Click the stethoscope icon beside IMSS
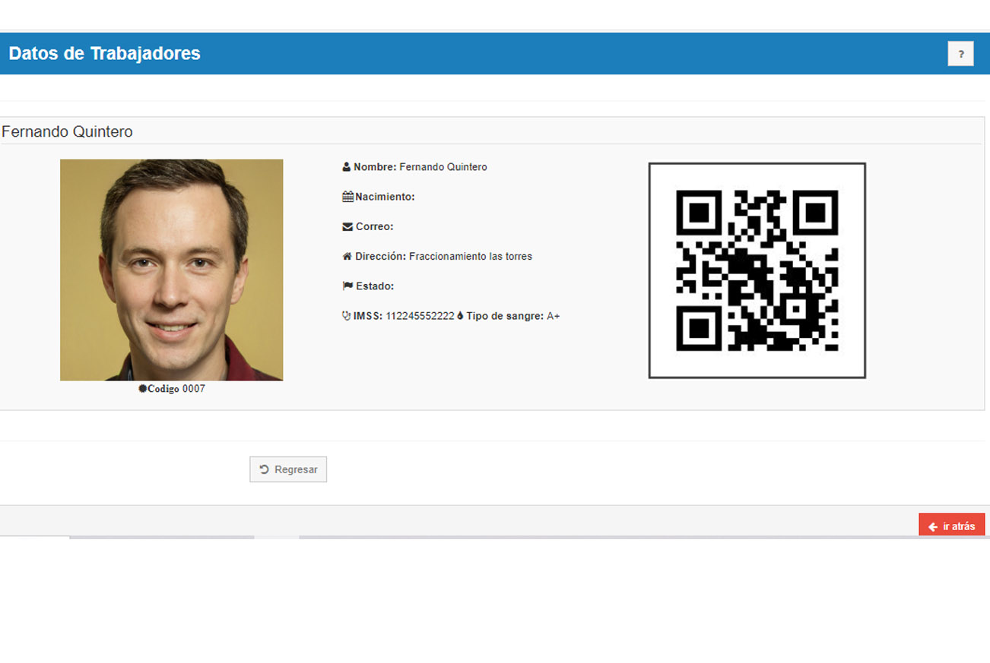The height and width of the screenshot is (663, 990). [347, 316]
